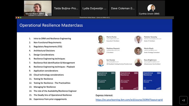This screenshot has width=189, height=106.
Task: Click 'The role of the Availability/Resilience Engineer'
Action: 55,91
